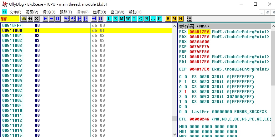The image size is (275, 137).
Task: Click the EIP register value 004817E0
Action: coord(200,69)
